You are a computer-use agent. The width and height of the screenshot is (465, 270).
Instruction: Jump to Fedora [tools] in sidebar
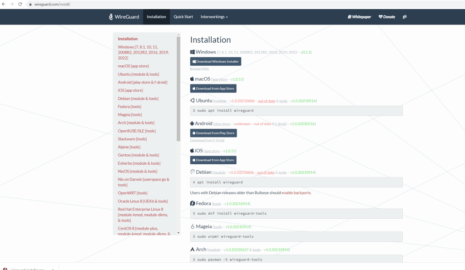(129, 106)
